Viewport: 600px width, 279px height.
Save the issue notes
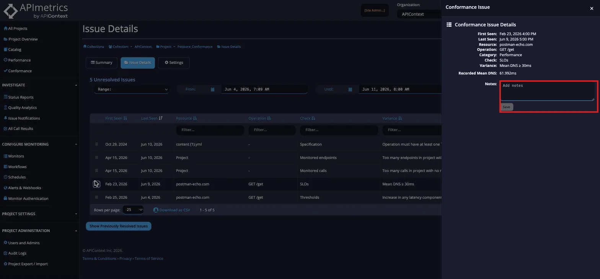[x=506, y=107]
